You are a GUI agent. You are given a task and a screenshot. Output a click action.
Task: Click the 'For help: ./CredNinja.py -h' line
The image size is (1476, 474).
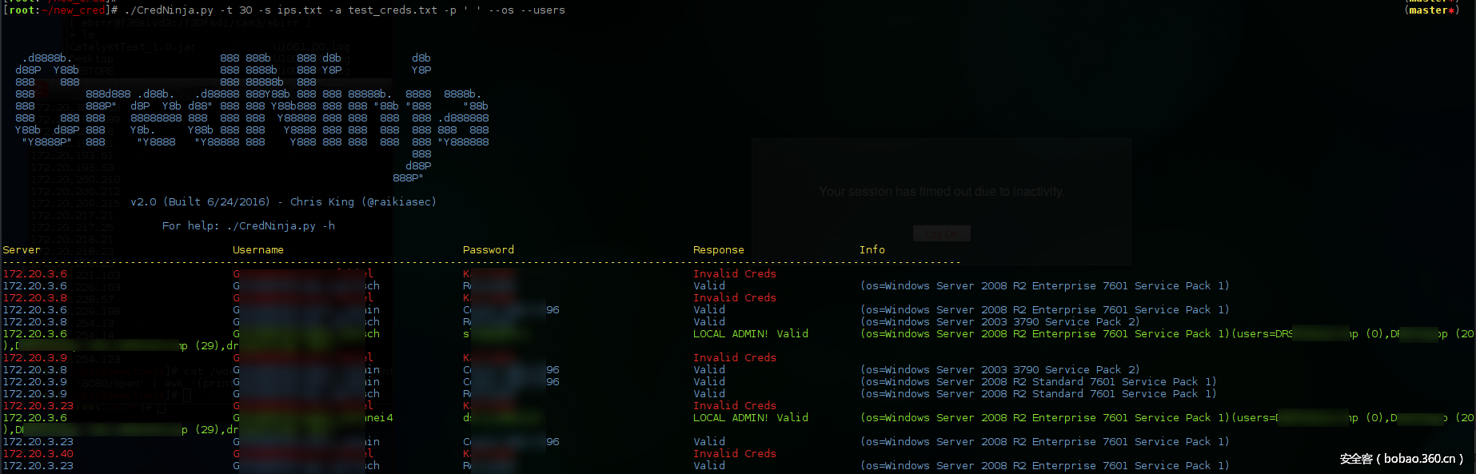[x=248, y=226]
